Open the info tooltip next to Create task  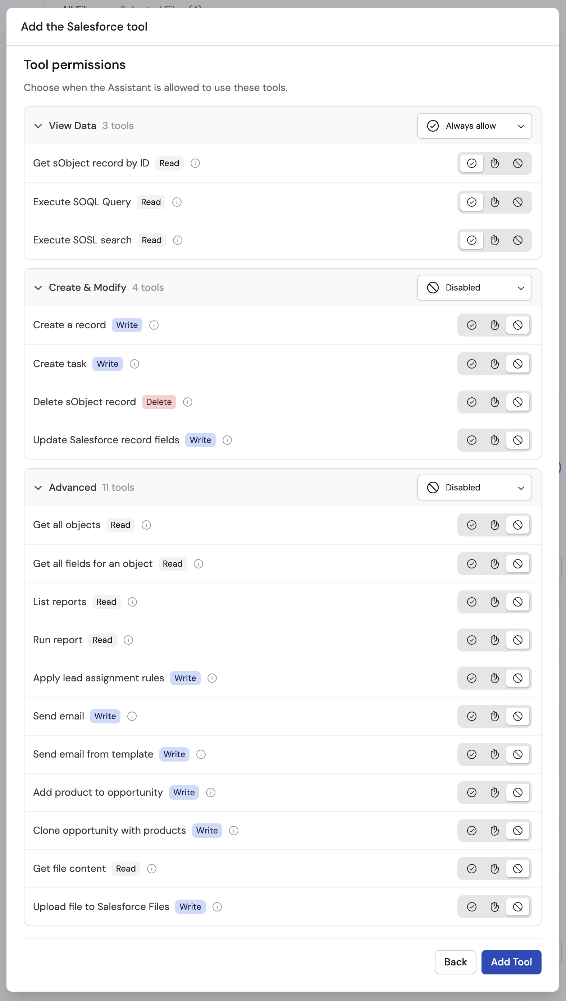(x=134, y=364)
